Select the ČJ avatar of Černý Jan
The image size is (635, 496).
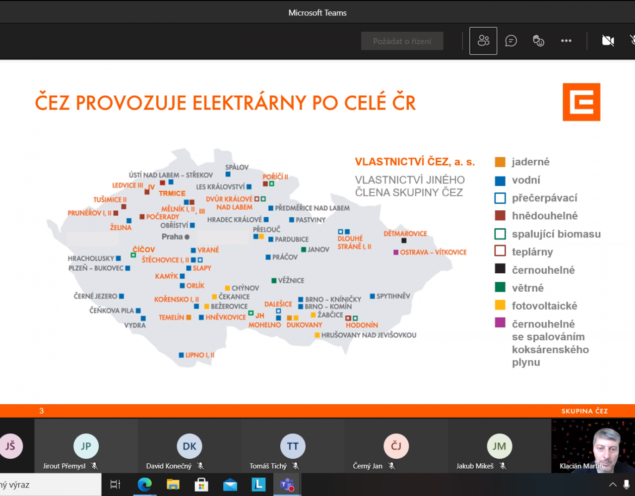point(396,446)
